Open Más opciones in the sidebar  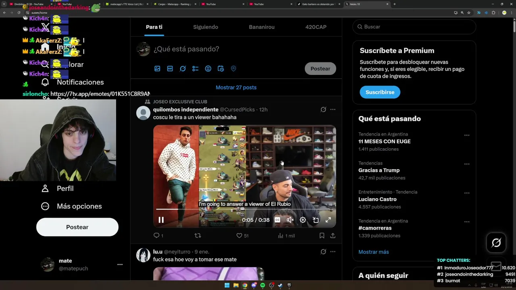click(x=72, y=206)
